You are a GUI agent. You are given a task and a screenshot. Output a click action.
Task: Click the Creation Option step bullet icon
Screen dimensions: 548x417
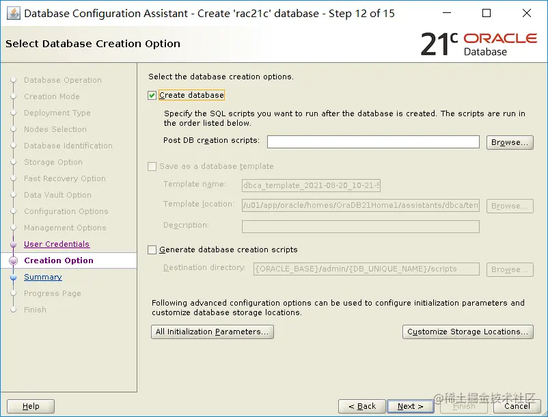(13, 260)
